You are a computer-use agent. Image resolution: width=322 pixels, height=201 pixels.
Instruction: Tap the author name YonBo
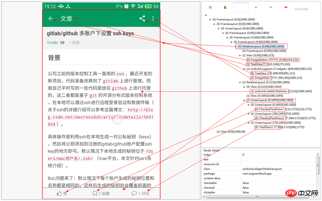[x=52, y=43]
